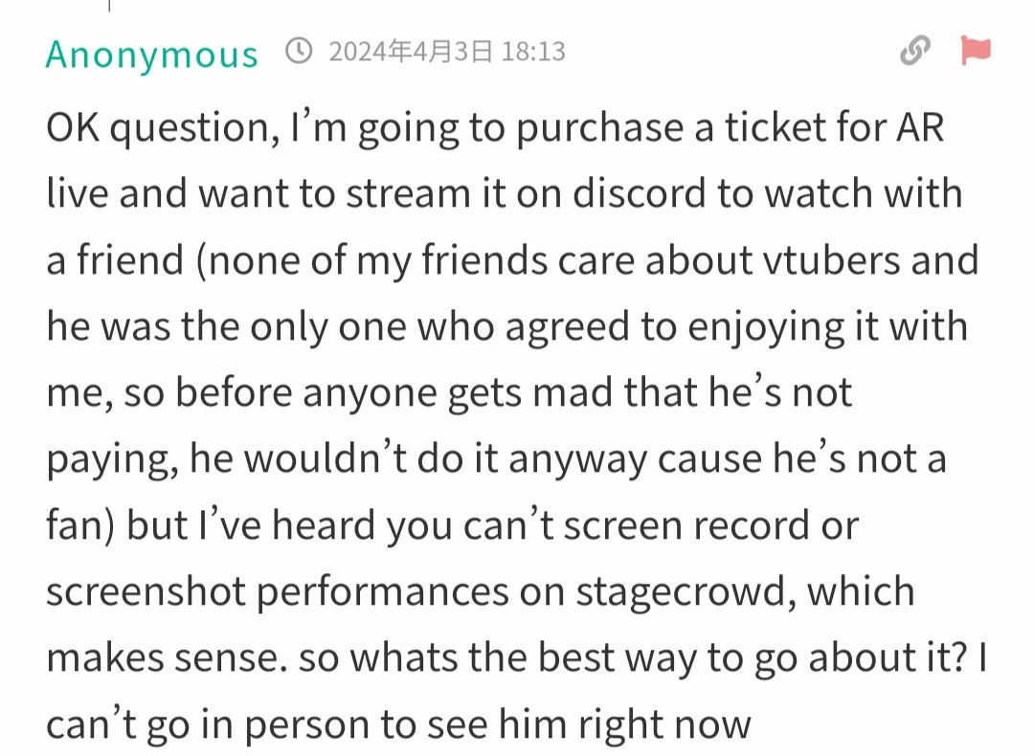1034x756 pixels.
Task: Click the word "vtubers" in the post
Action: pos(832,259)
